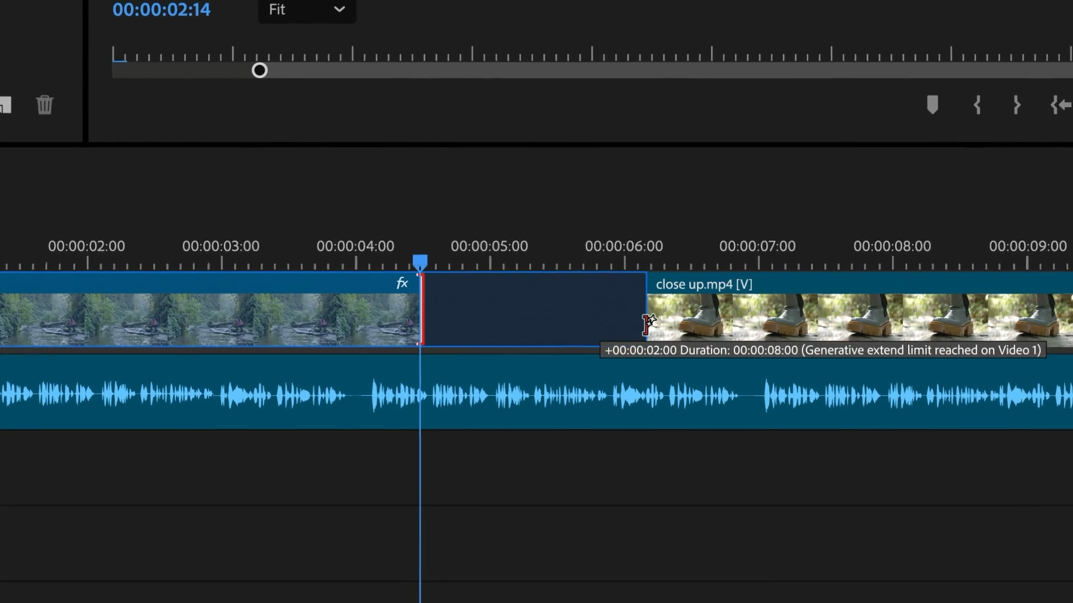The width and height of the screenshot is (1073, 603).
Task: Click the fx badge on forest clip
Action: (402, 283)
